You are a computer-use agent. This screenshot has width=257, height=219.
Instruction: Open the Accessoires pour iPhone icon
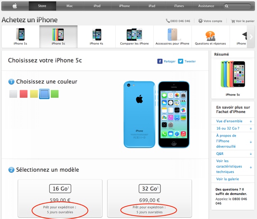coord(172,34)
